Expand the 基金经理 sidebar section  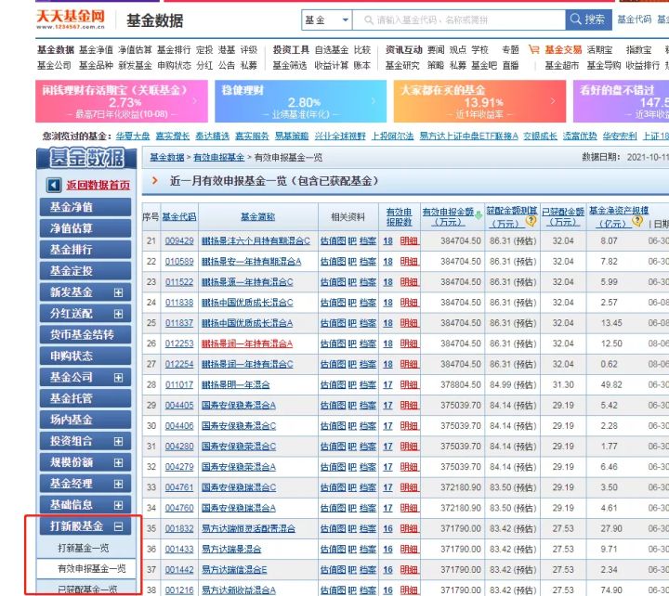118,484
